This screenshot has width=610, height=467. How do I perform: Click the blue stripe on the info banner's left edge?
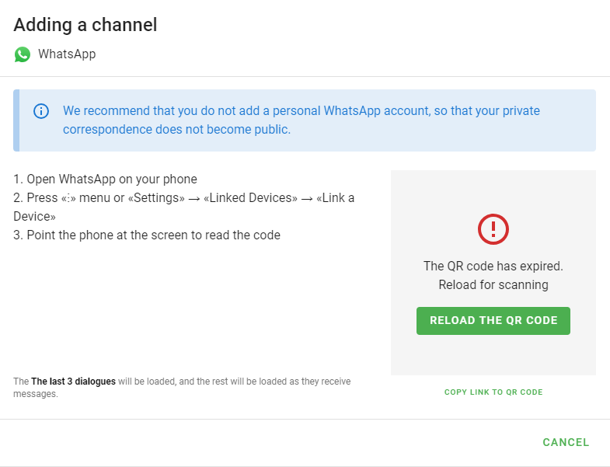click(16, 120)
